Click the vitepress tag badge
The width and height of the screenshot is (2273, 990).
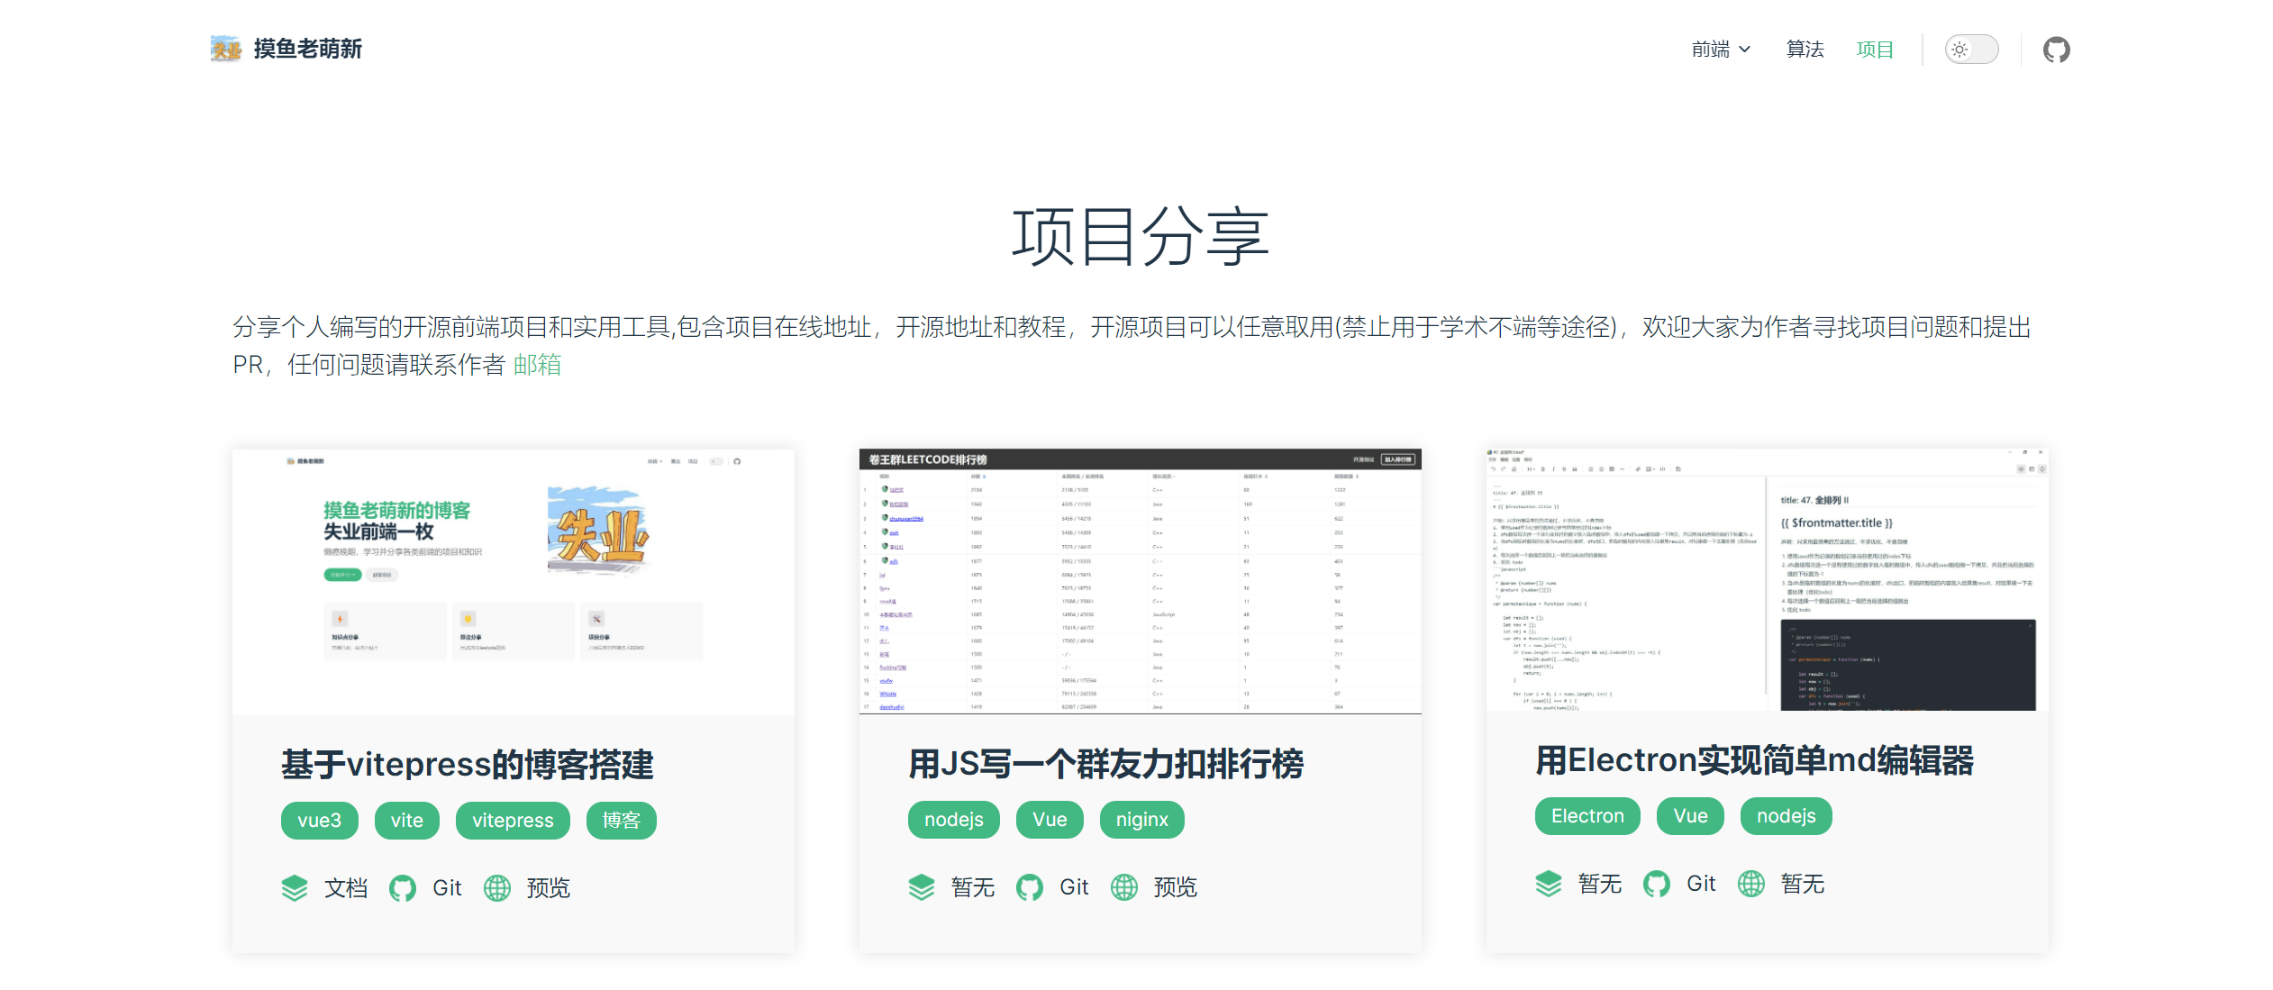[x=513, y=821]
